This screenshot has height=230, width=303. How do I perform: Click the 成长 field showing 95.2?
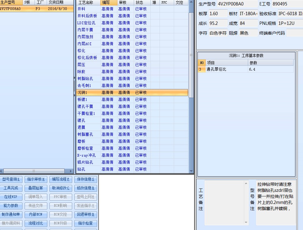click(x=218, y=23)
